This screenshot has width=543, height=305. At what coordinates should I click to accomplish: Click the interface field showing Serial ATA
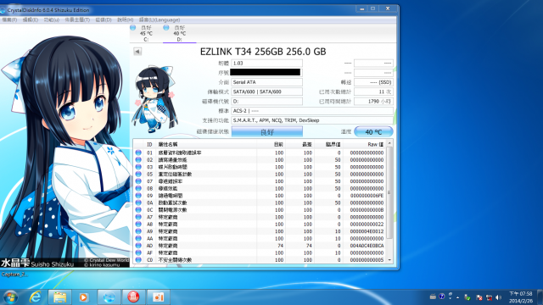tap(266, 82)
